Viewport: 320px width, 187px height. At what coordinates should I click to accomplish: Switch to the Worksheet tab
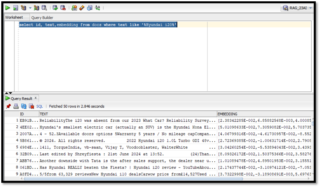click(14, 17)
